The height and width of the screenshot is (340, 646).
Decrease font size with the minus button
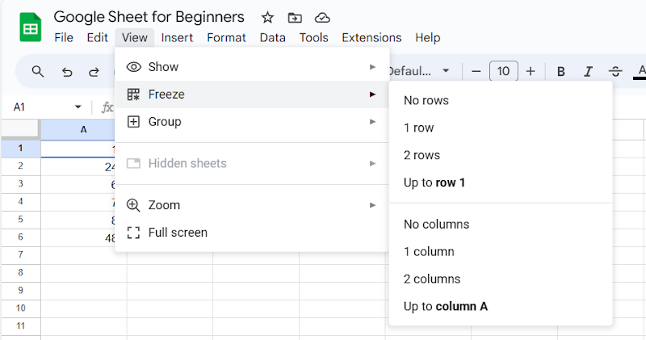coord(476,72)
